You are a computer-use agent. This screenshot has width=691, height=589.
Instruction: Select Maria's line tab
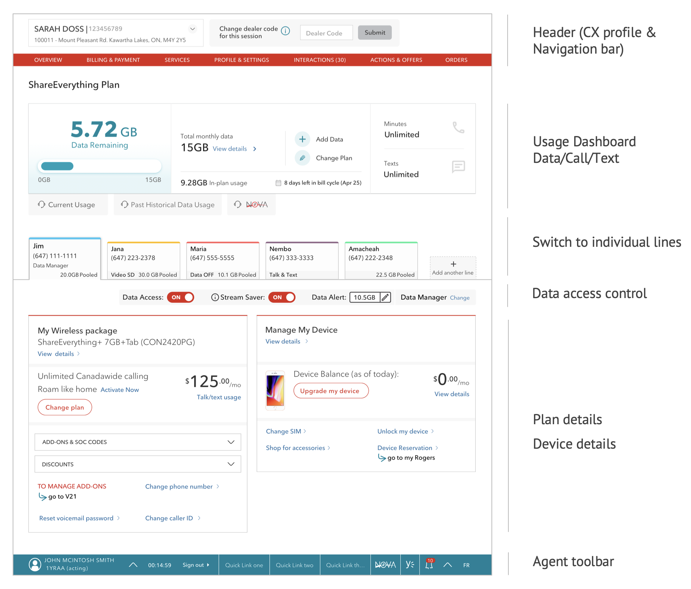click(x=222, y=261)
